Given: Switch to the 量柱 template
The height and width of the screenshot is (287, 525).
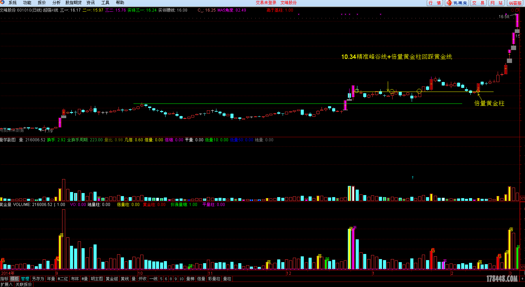Looking at the screenshot, I should (227, 279).
